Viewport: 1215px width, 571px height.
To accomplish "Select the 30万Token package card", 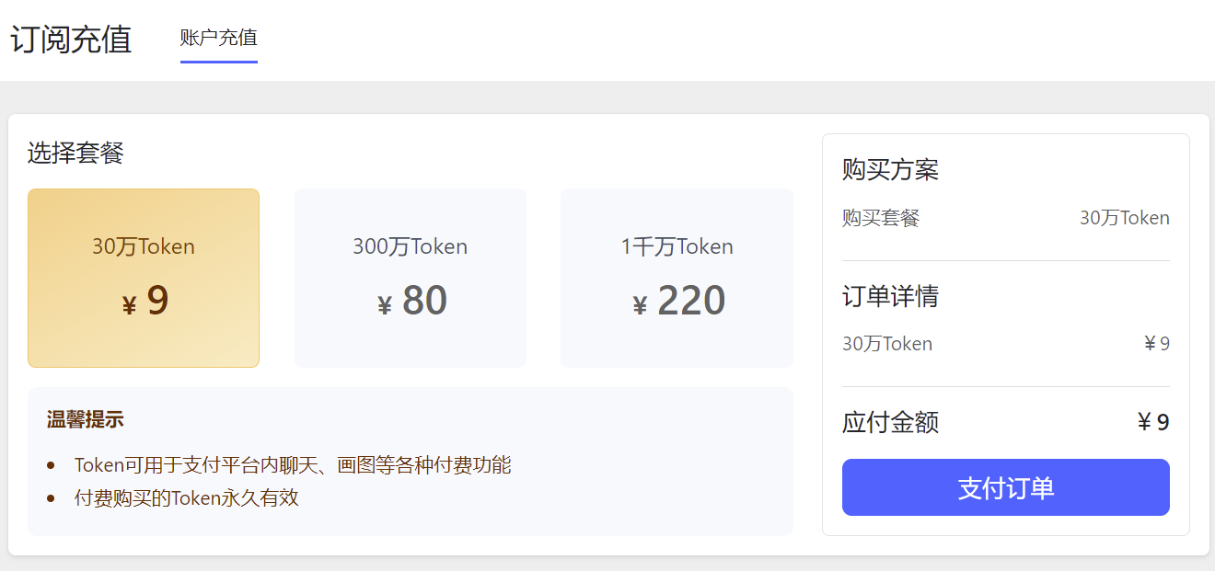I will point(144,278).
